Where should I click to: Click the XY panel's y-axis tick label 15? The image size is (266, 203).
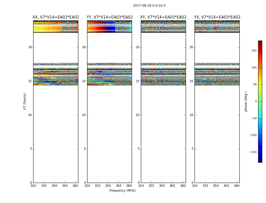pyautogui.click(x=138, y=81)
